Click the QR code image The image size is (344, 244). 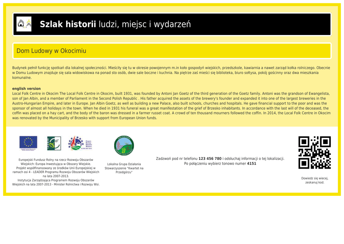tap(314, 152)
